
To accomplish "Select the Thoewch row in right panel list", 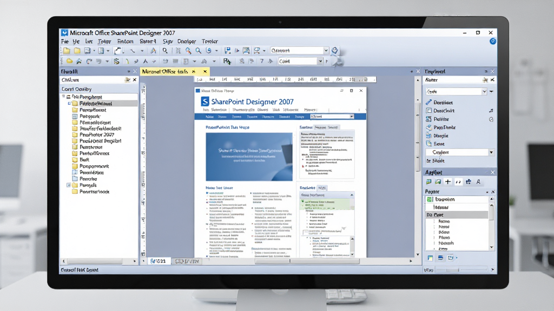I will (446, 244).
